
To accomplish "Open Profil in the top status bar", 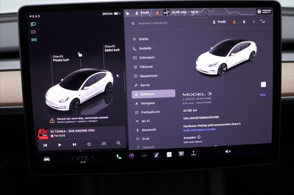I will pyautogui.click(x=142, y=13).
